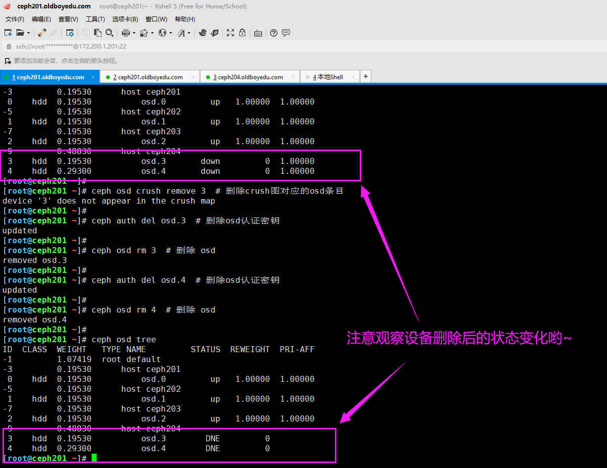
Task: Launch Xftp from the toolbar
Action: [x=215, y=33]
